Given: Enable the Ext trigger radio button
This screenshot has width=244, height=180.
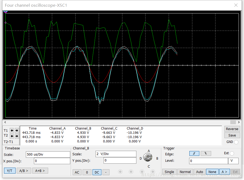Looking at the screenshot, I should pyautogui.click(x=232, y=153).
